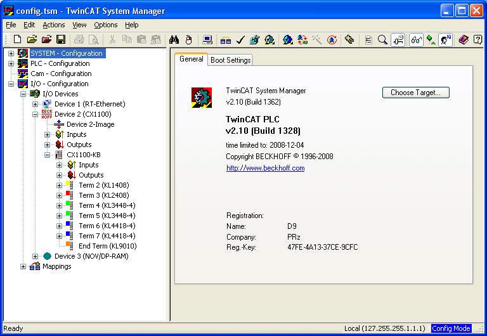Click the Copy toolbar icon
The width and height of the screenshot is (487, 336).
127,39
